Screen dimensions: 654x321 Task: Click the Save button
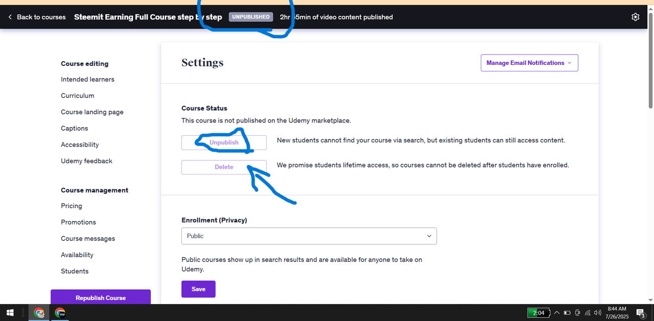click(198, 289)
